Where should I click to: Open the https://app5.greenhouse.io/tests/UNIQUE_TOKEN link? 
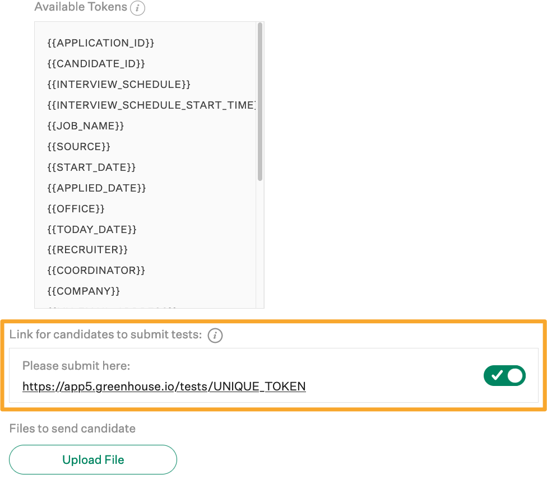coord(164,387)
